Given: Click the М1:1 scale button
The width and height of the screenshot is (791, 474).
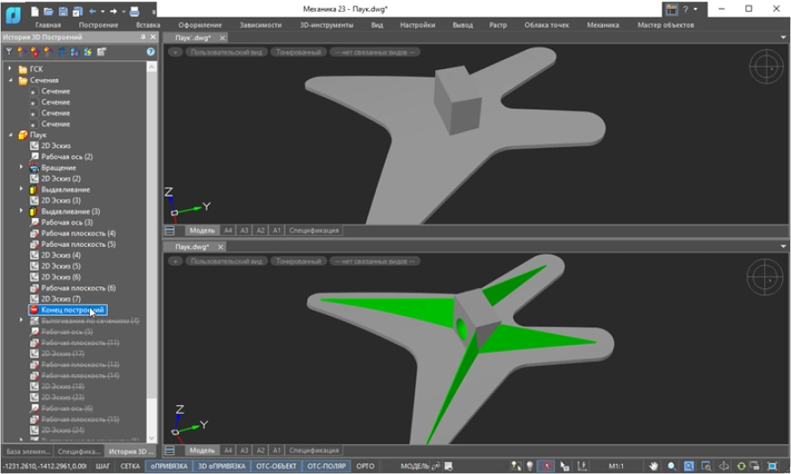Looking at the screenshot, I should pos(616,466).
